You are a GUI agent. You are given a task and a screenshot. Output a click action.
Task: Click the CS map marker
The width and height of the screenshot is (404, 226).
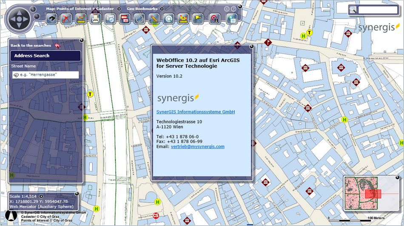[156, 215]
